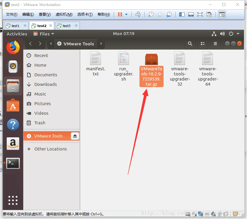This screenshot has height=219, width=247.
Task: Eject the VMware Tools disc
Action: (75, 136)
